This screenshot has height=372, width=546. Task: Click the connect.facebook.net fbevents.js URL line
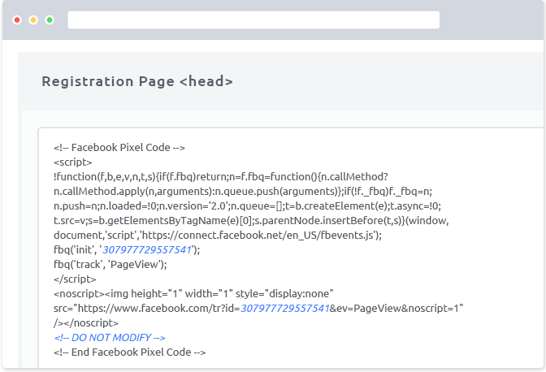218,236
